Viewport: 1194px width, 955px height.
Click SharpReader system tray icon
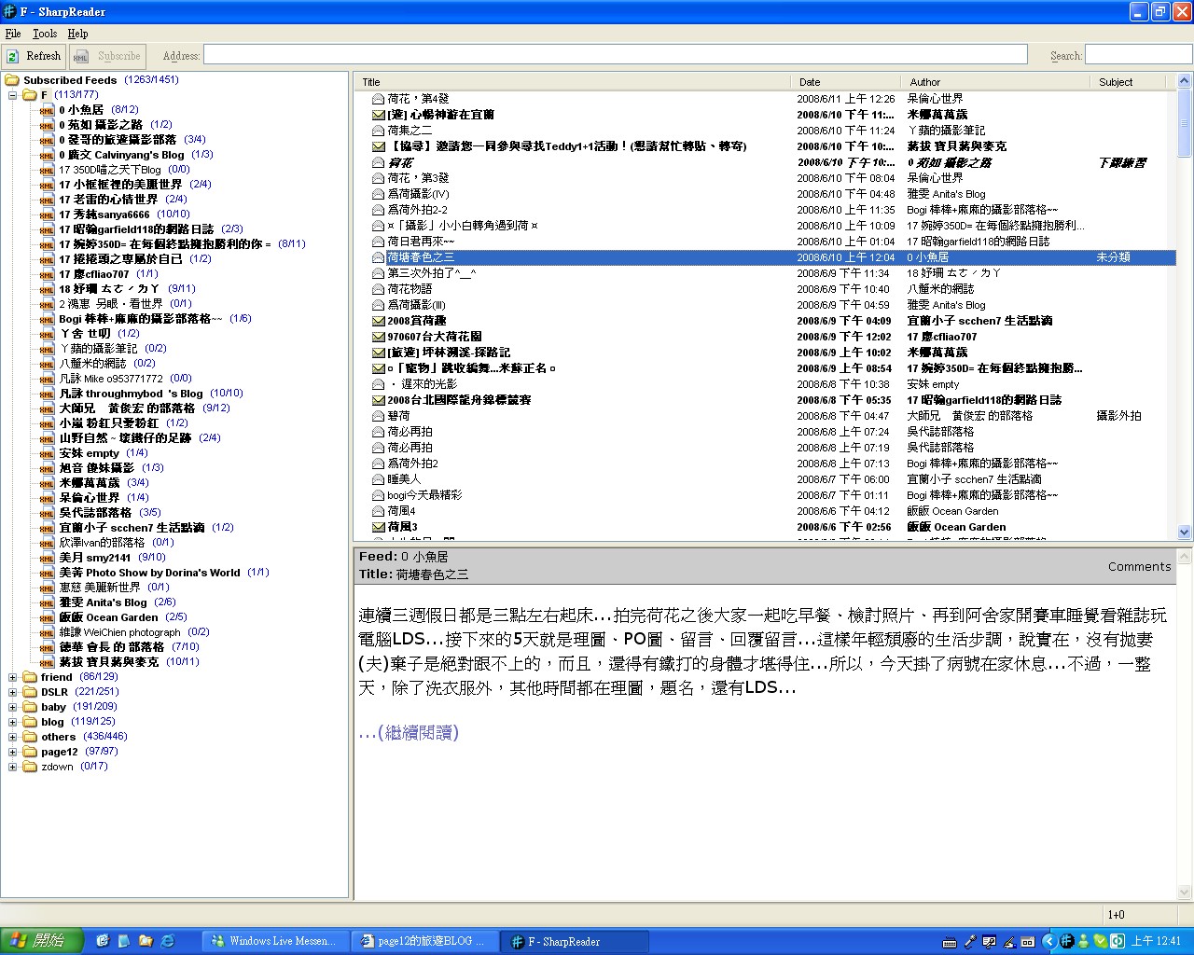[x=1066, y=941]
